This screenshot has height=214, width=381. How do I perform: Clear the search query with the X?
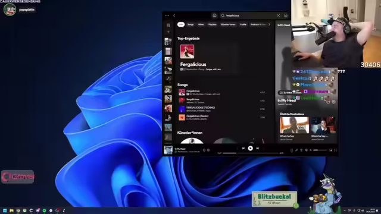(x=279, y=15)
